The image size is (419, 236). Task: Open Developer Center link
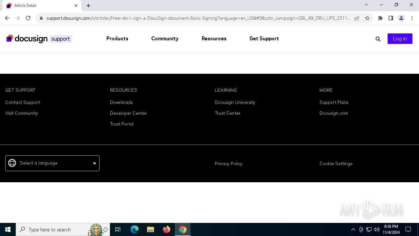128,113
